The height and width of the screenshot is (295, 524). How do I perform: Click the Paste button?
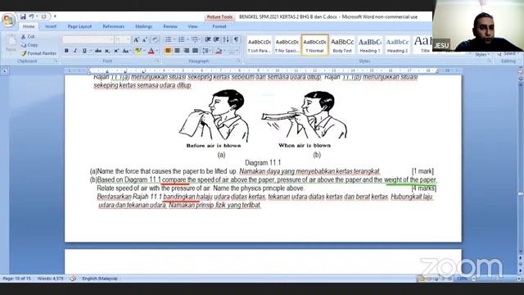11,43
